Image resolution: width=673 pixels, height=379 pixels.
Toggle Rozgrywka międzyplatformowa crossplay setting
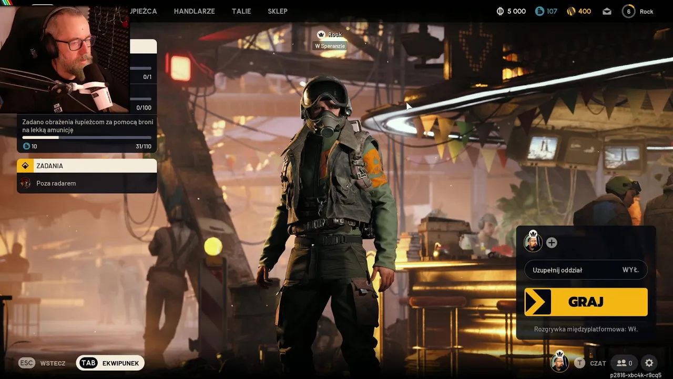click(x=586, y=329)
